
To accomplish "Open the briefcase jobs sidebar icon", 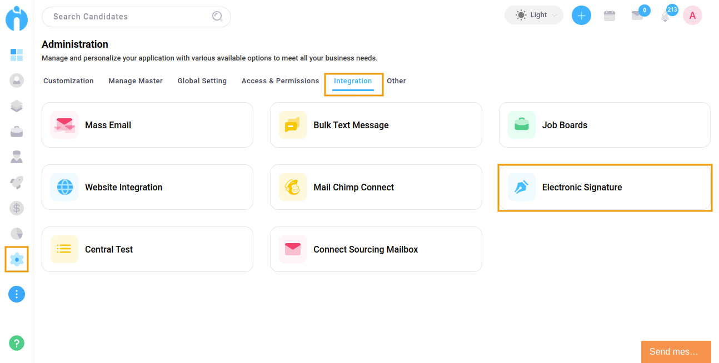I will pos(17,132).
